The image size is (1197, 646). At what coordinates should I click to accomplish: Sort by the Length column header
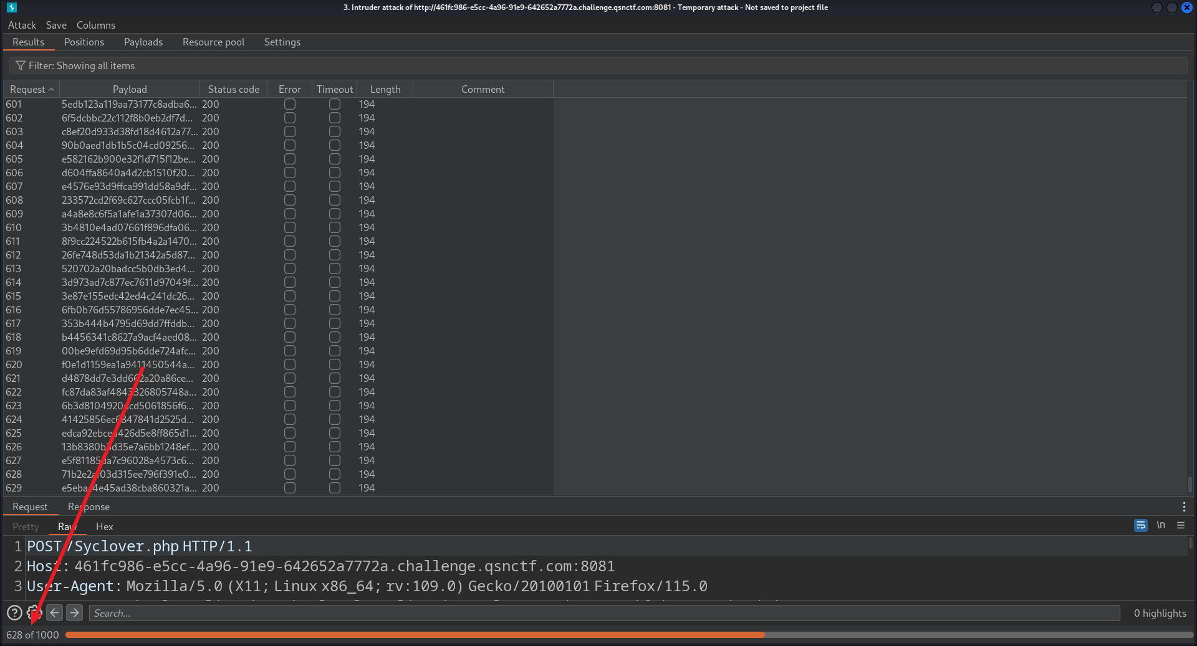(385, 90)
